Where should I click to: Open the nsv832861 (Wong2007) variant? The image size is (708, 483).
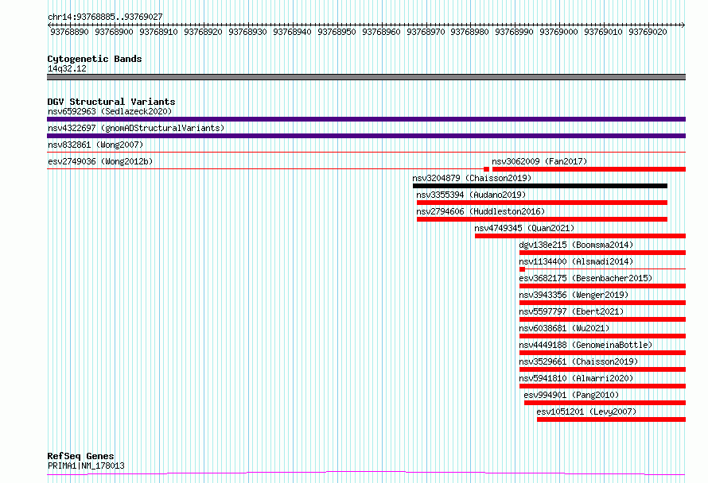pyautogui.click(x=95, y=145)
